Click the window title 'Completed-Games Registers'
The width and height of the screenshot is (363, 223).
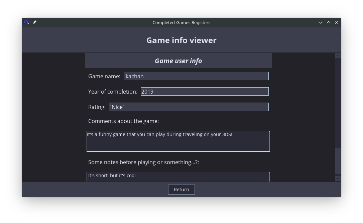pyautogui.click(x=181, y=22)
